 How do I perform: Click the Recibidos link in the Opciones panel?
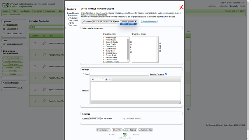(12, 25)
